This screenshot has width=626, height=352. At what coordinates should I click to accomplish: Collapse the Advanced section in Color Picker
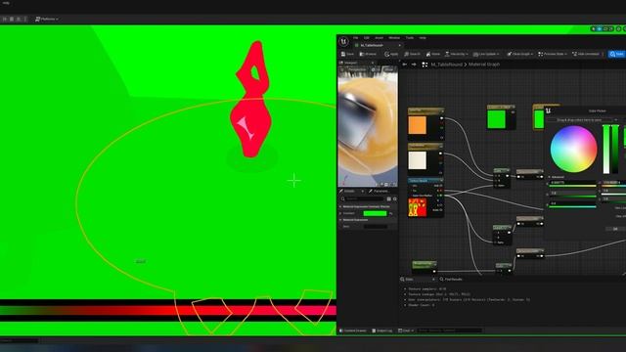[x=550, y=177]
